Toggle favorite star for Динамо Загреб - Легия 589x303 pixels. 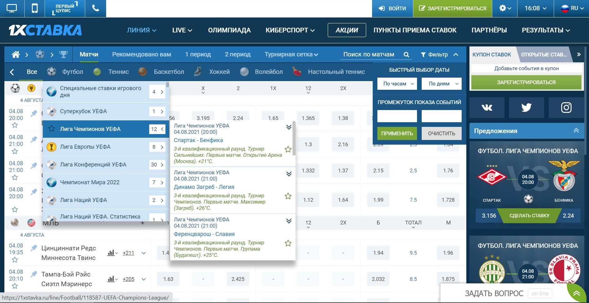pos(288,196)
